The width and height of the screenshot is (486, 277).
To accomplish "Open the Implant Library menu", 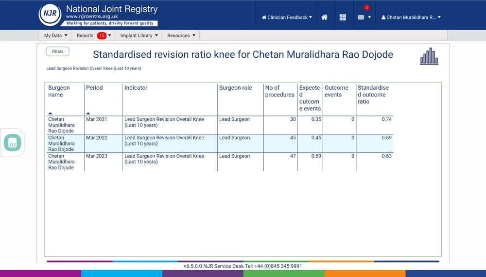I will [139, 35].
